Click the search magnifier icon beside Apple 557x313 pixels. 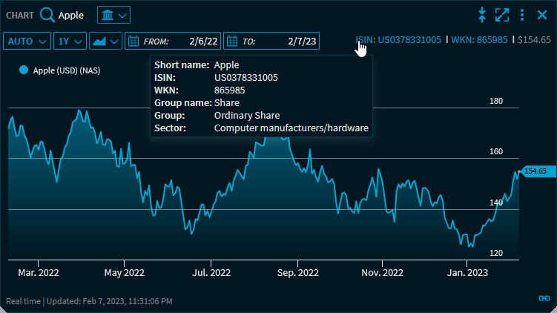tap(47, 15)
